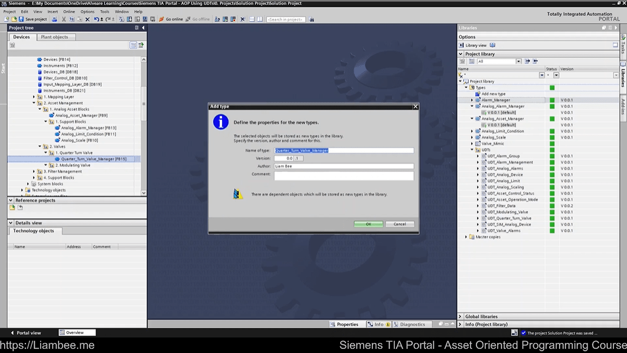Click open reference project icon

(x=12, y=208)
